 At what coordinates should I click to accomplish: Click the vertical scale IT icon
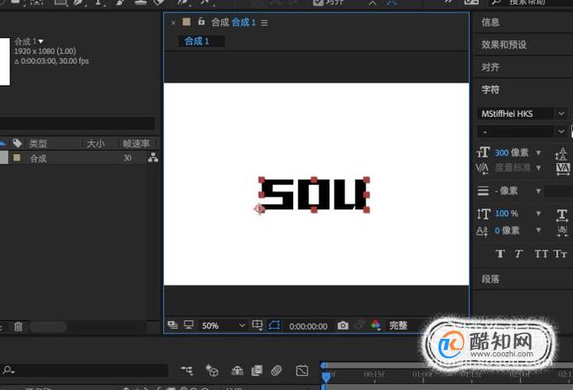[x=483, y=213]
